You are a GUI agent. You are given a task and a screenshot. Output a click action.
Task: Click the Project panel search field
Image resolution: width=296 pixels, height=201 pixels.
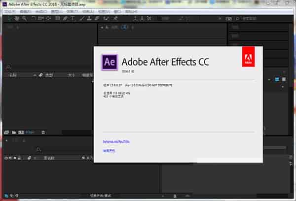(x=49, y=67)
